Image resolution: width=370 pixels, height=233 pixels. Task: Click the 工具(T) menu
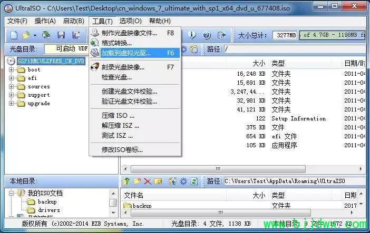coord(102,21)
